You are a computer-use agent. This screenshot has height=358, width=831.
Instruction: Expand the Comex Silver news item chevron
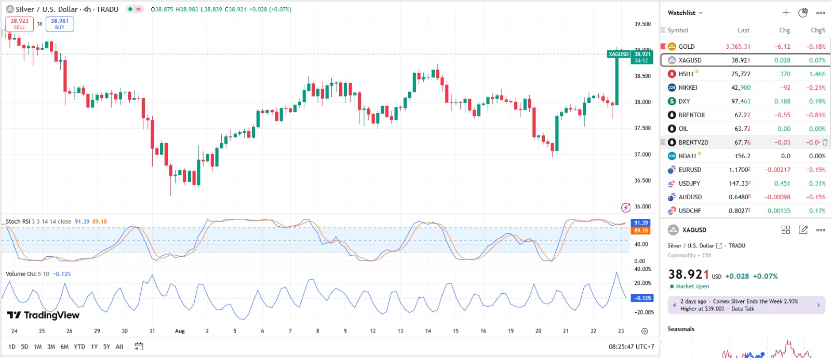[x=818, y=305]
